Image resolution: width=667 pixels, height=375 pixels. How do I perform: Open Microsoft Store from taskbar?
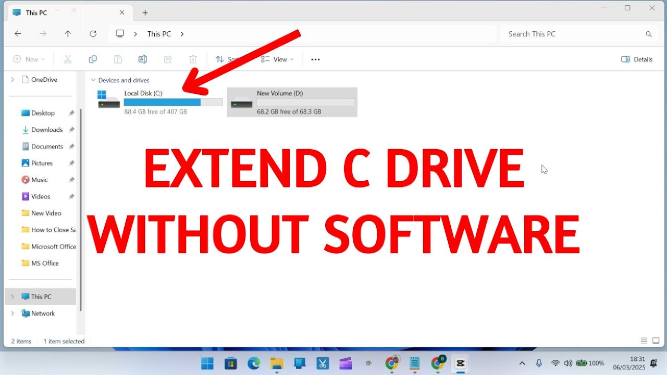click(x=230, y=363)
